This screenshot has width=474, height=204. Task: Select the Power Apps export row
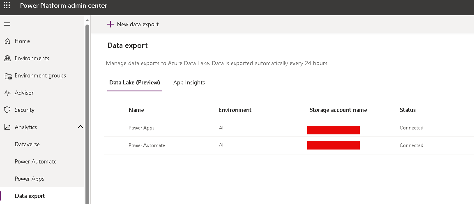point(289,128)
